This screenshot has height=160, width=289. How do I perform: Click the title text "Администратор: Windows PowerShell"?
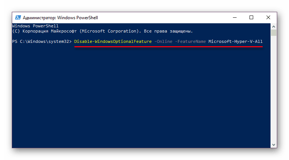[60, 17]
